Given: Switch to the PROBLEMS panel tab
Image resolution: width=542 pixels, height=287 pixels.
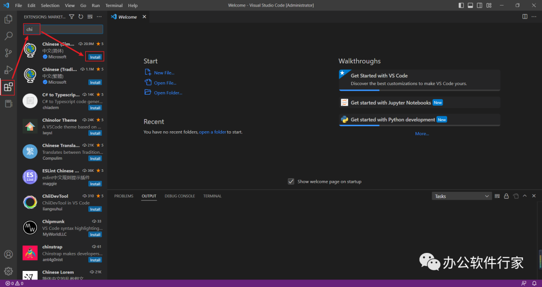Looking at the screenshot, I should coord(124,196).
